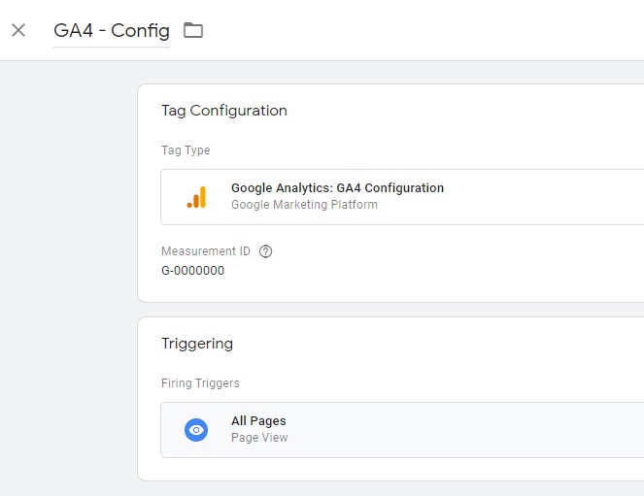Viewport: 644px width, 496px height.
Task: Click the Google Analytics bar chart icon
Action: (196, 197)
